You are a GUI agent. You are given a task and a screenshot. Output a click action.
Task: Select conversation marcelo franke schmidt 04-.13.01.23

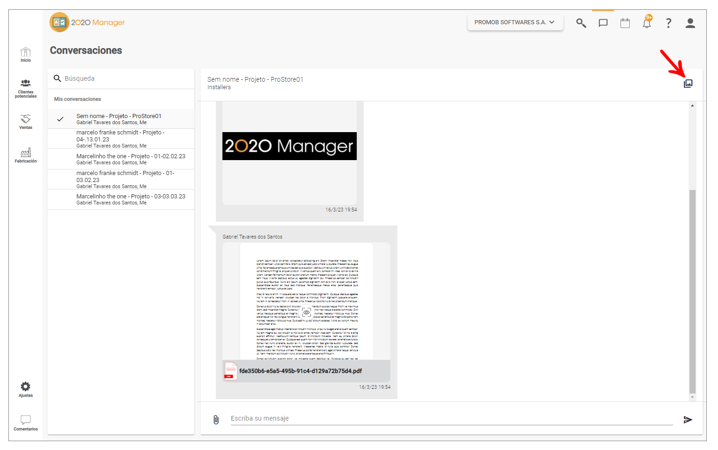click(x=121, y=139)
